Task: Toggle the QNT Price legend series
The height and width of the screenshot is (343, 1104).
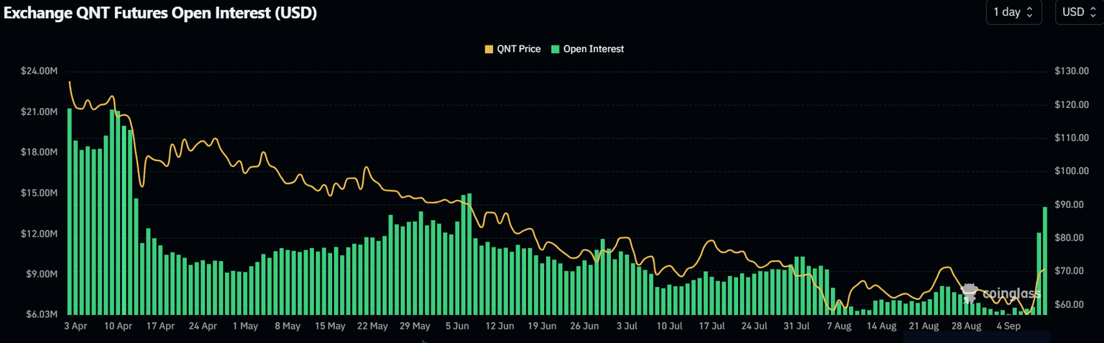Action: 513,49
